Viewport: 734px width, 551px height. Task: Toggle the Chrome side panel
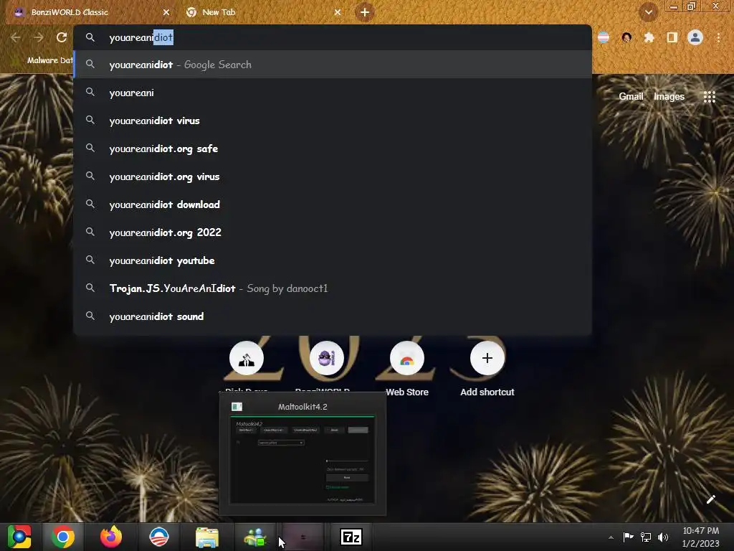tap(672, 37)
